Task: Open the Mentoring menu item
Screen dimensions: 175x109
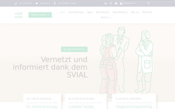Action: pos(147,12)
